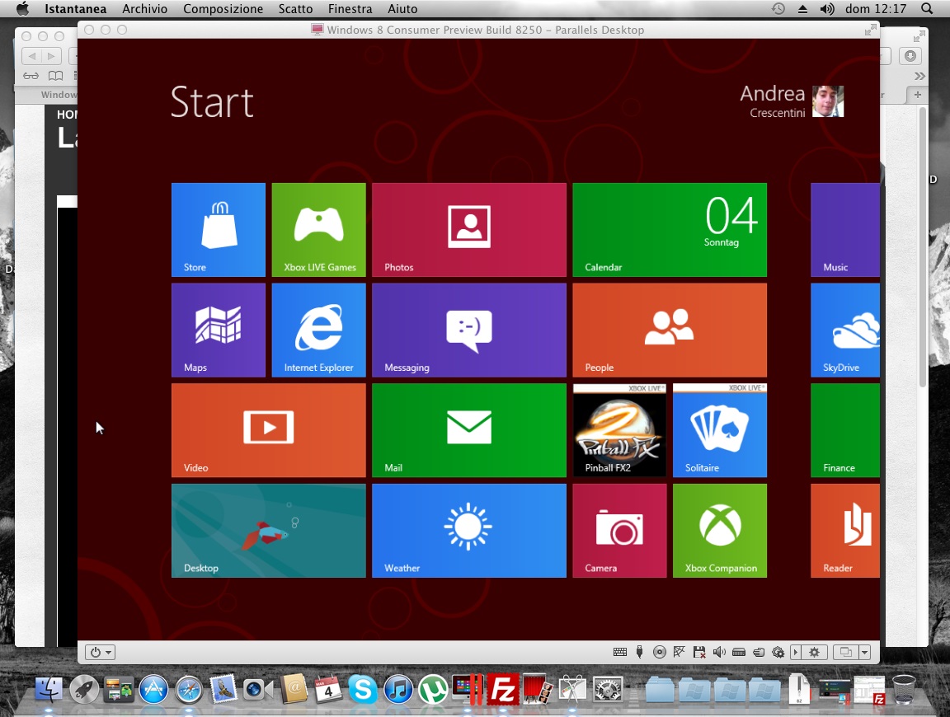
Task: Click the Parallels view mode button
Action: click(x=846, y=652)
